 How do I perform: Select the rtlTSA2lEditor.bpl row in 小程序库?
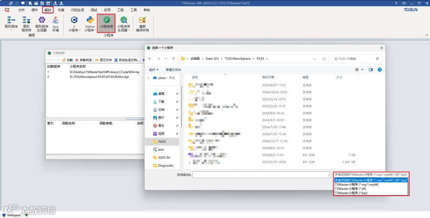(95, 77)
